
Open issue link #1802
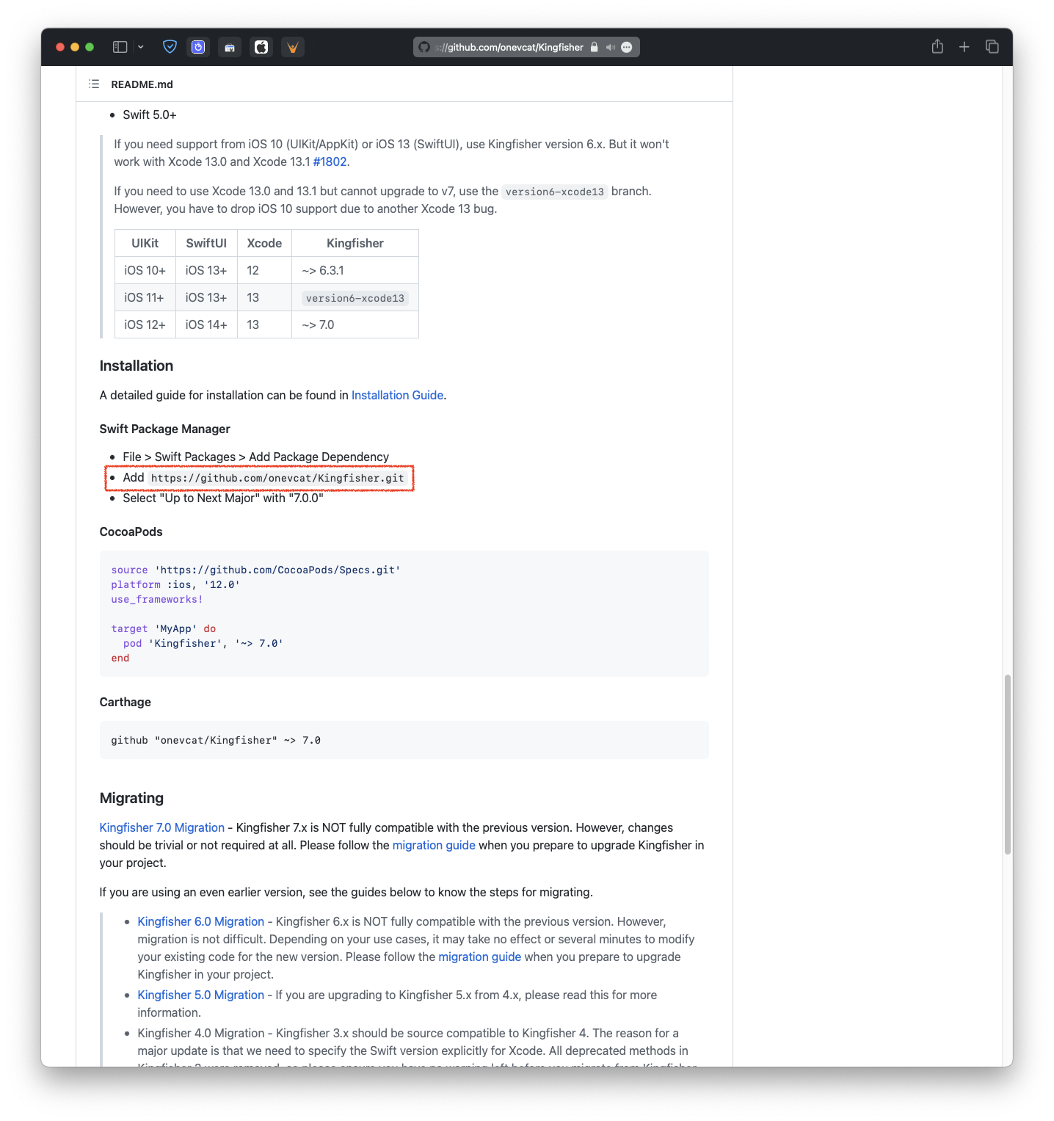click(x=330, y=162)
